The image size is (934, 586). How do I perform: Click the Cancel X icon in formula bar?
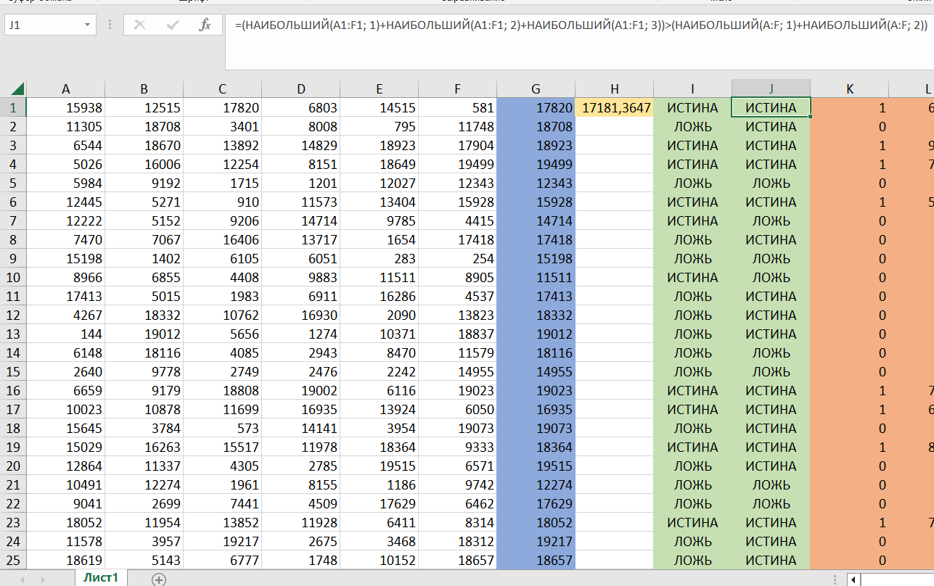tap(139, 25)
